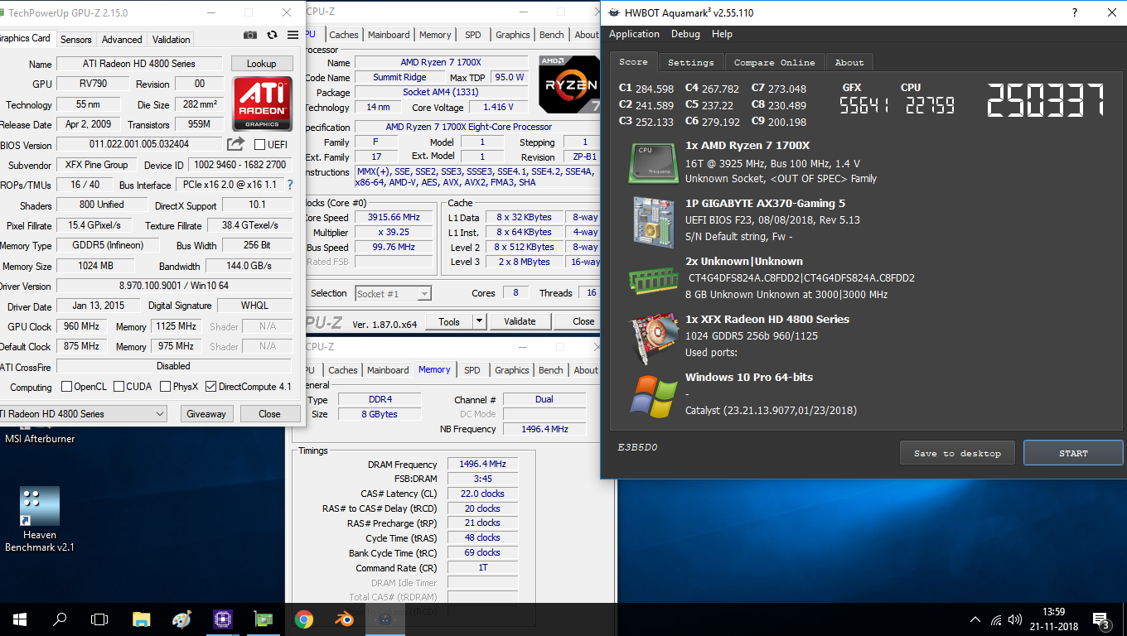1127x636 pixels.
Task: Toggle the OpenCL checkbox
Action: [x=66, y=387]
